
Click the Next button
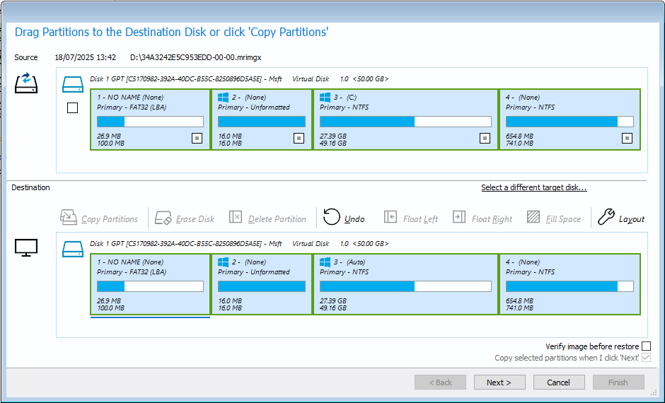click(499, 382)
